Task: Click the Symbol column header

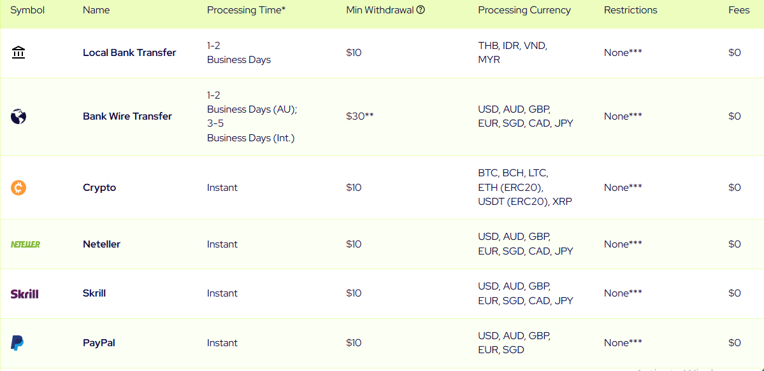Action: point(27,10)
